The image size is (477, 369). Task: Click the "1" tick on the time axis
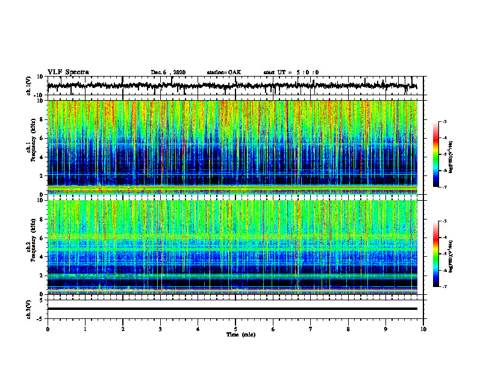(x=85, y=329)
